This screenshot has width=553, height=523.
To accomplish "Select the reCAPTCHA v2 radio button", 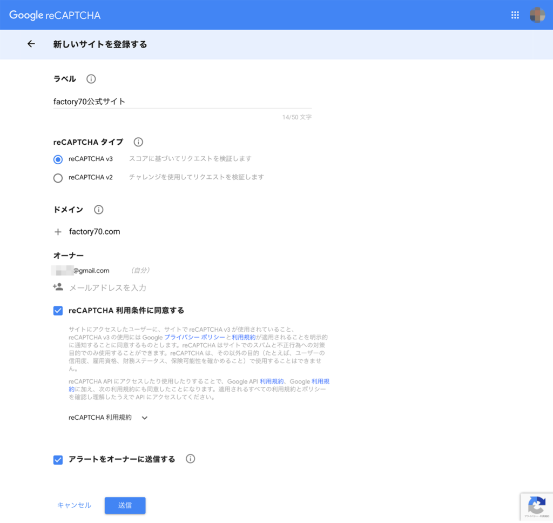I will [58, 178].
